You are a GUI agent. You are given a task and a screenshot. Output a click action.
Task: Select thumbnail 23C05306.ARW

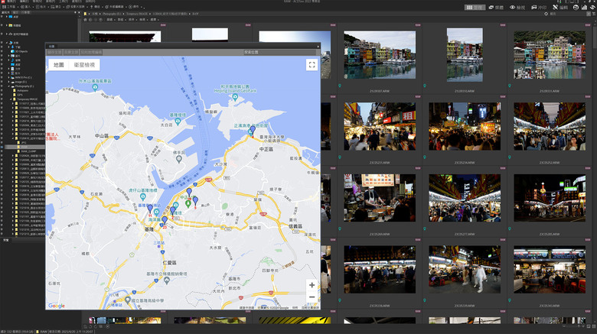tap(380, 269)
